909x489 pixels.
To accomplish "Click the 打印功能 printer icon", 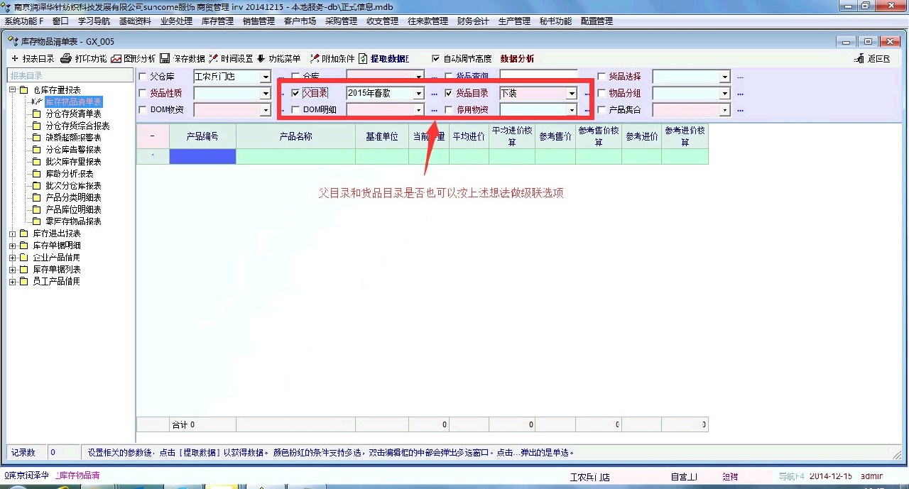I will click(66, 59).
